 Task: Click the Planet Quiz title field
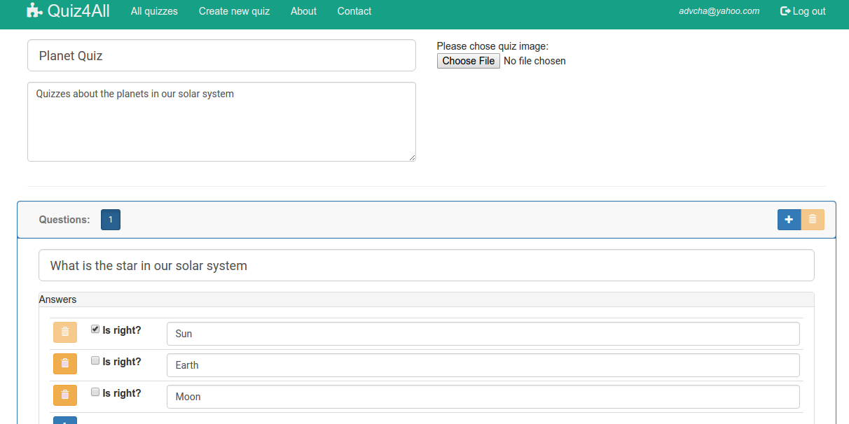(221, 56)
